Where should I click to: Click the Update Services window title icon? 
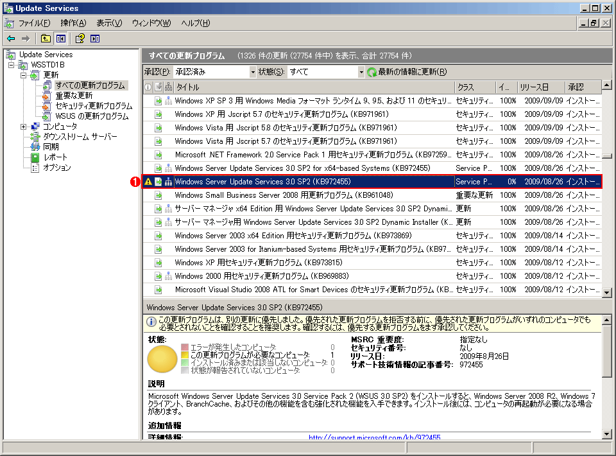8,8
